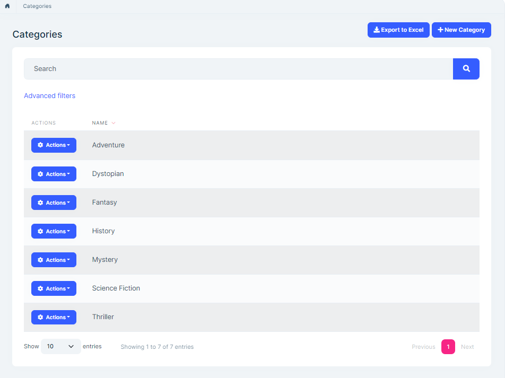Open the entries-per-page dropdown showing 10

tap(60, 346)
